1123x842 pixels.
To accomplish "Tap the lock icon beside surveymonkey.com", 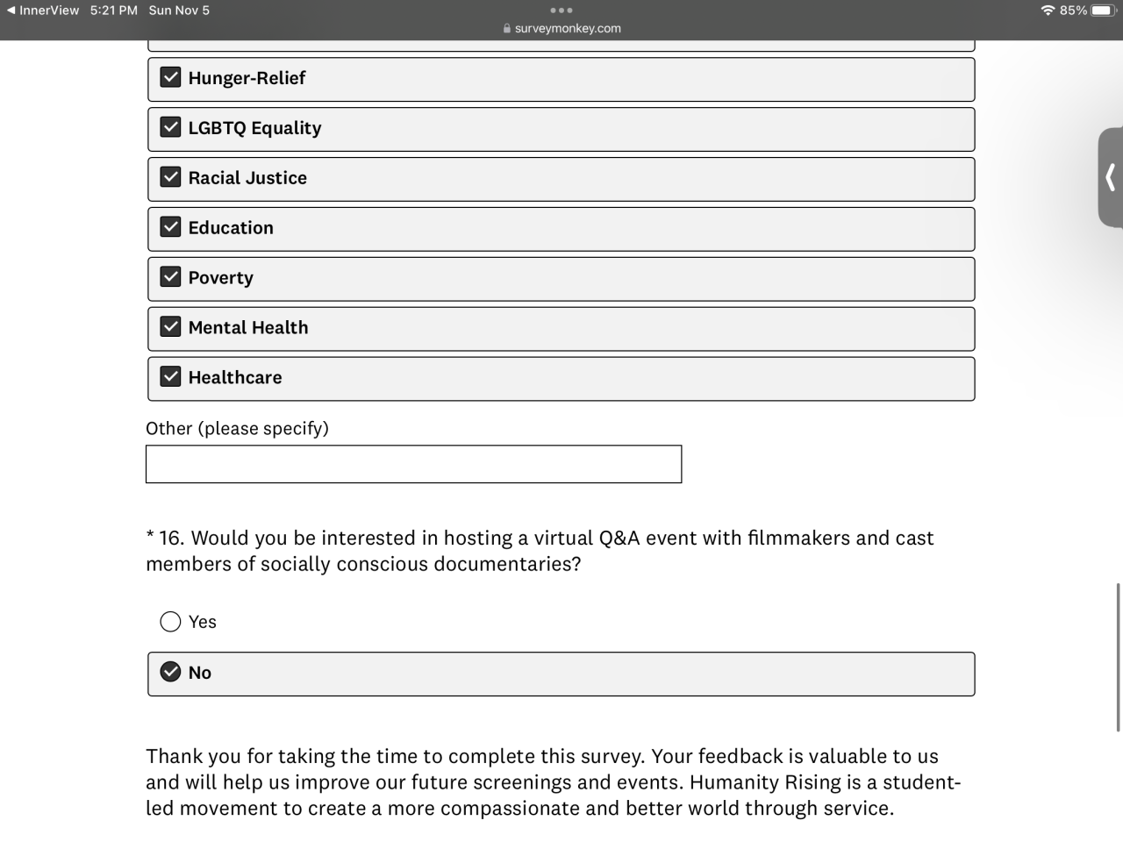I will pyautogui.click(x=507, y=28).
